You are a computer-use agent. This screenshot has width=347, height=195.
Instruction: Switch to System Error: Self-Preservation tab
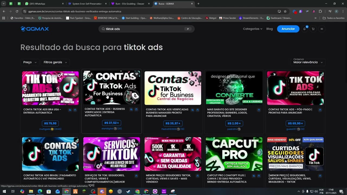point(87,4)
